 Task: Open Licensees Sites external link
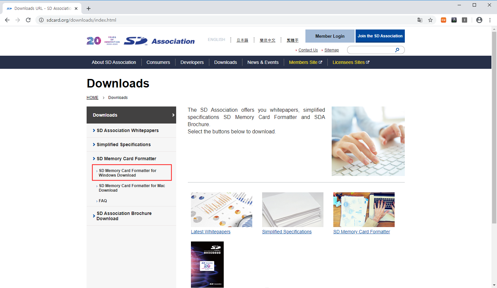pyautogui.click(x=351, y=62)
